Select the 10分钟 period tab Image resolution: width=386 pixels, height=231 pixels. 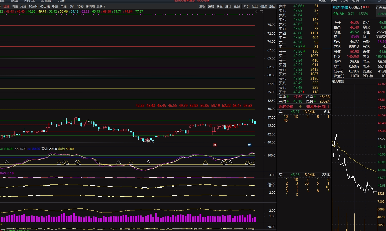[x=33, y=6]
